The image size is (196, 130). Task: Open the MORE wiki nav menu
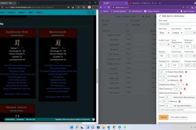[39, 12]
